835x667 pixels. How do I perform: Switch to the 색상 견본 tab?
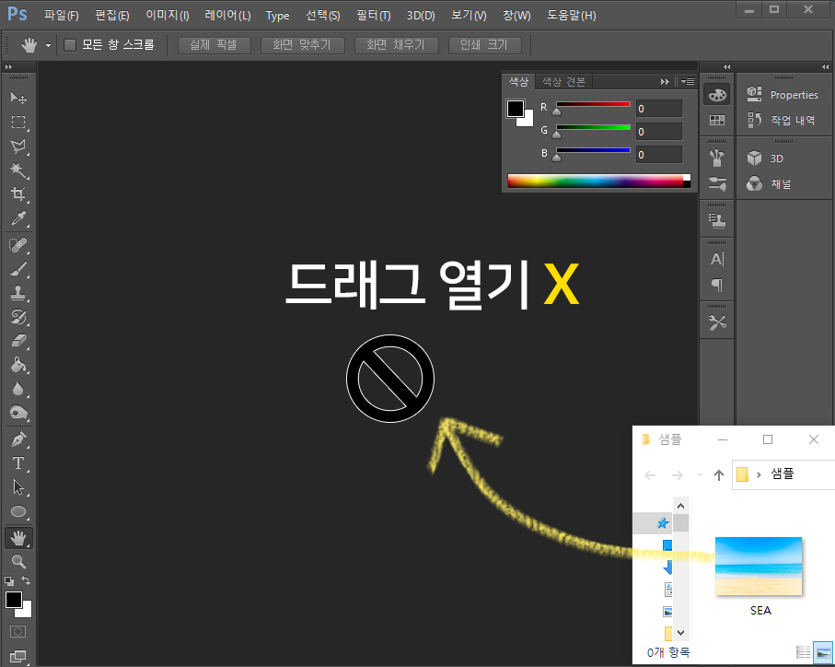click(563, 81)
